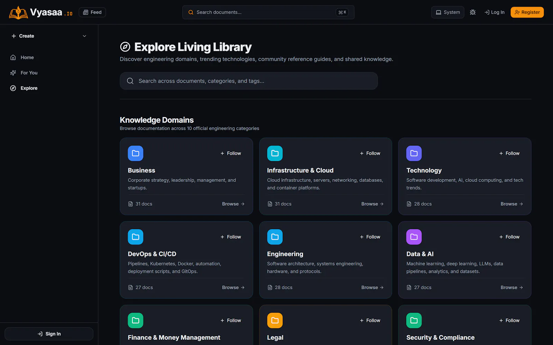Open the Feed page from header
This screenshot has width=553, height=345.
pyautogui.click(x=92, y=12)
